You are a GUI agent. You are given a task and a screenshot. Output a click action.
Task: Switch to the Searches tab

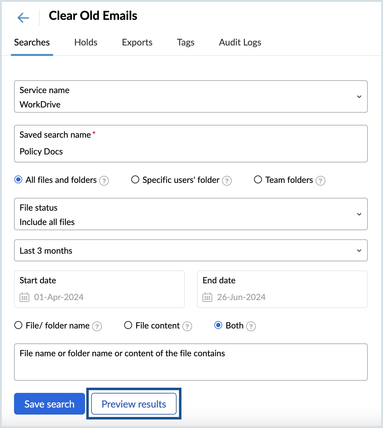click(x=32, y=42)
